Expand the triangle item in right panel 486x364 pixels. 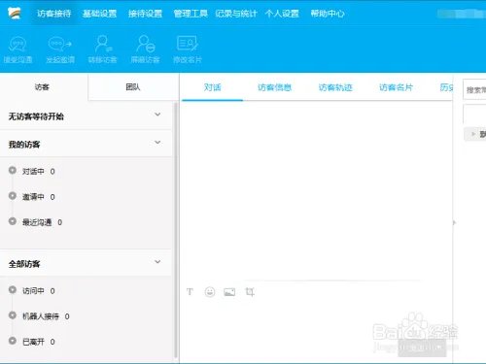pyautogui.click(x=473, y=134)
